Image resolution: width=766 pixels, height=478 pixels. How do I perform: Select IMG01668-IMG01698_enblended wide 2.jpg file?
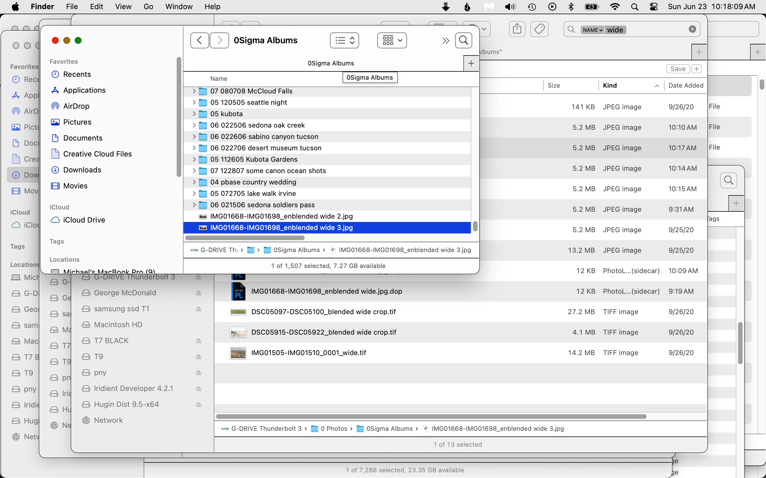tap(281, 216)
